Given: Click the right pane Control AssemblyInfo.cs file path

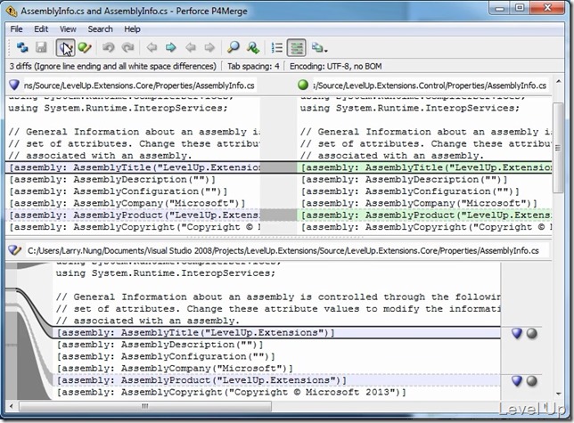Looking at the screenshot, I should pos(430,85).
